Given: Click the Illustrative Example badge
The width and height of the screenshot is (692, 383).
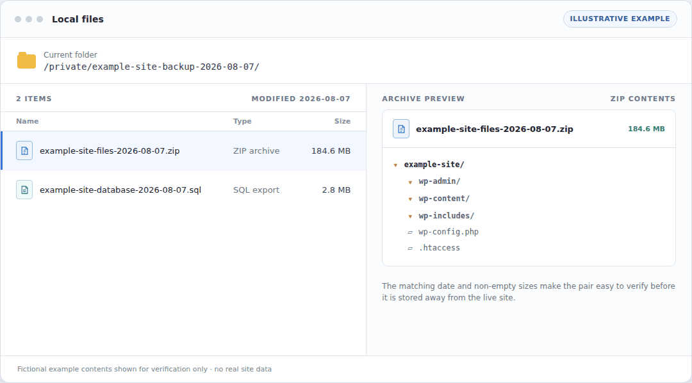Looking at the screenshot, I should [x=620, y=19].
